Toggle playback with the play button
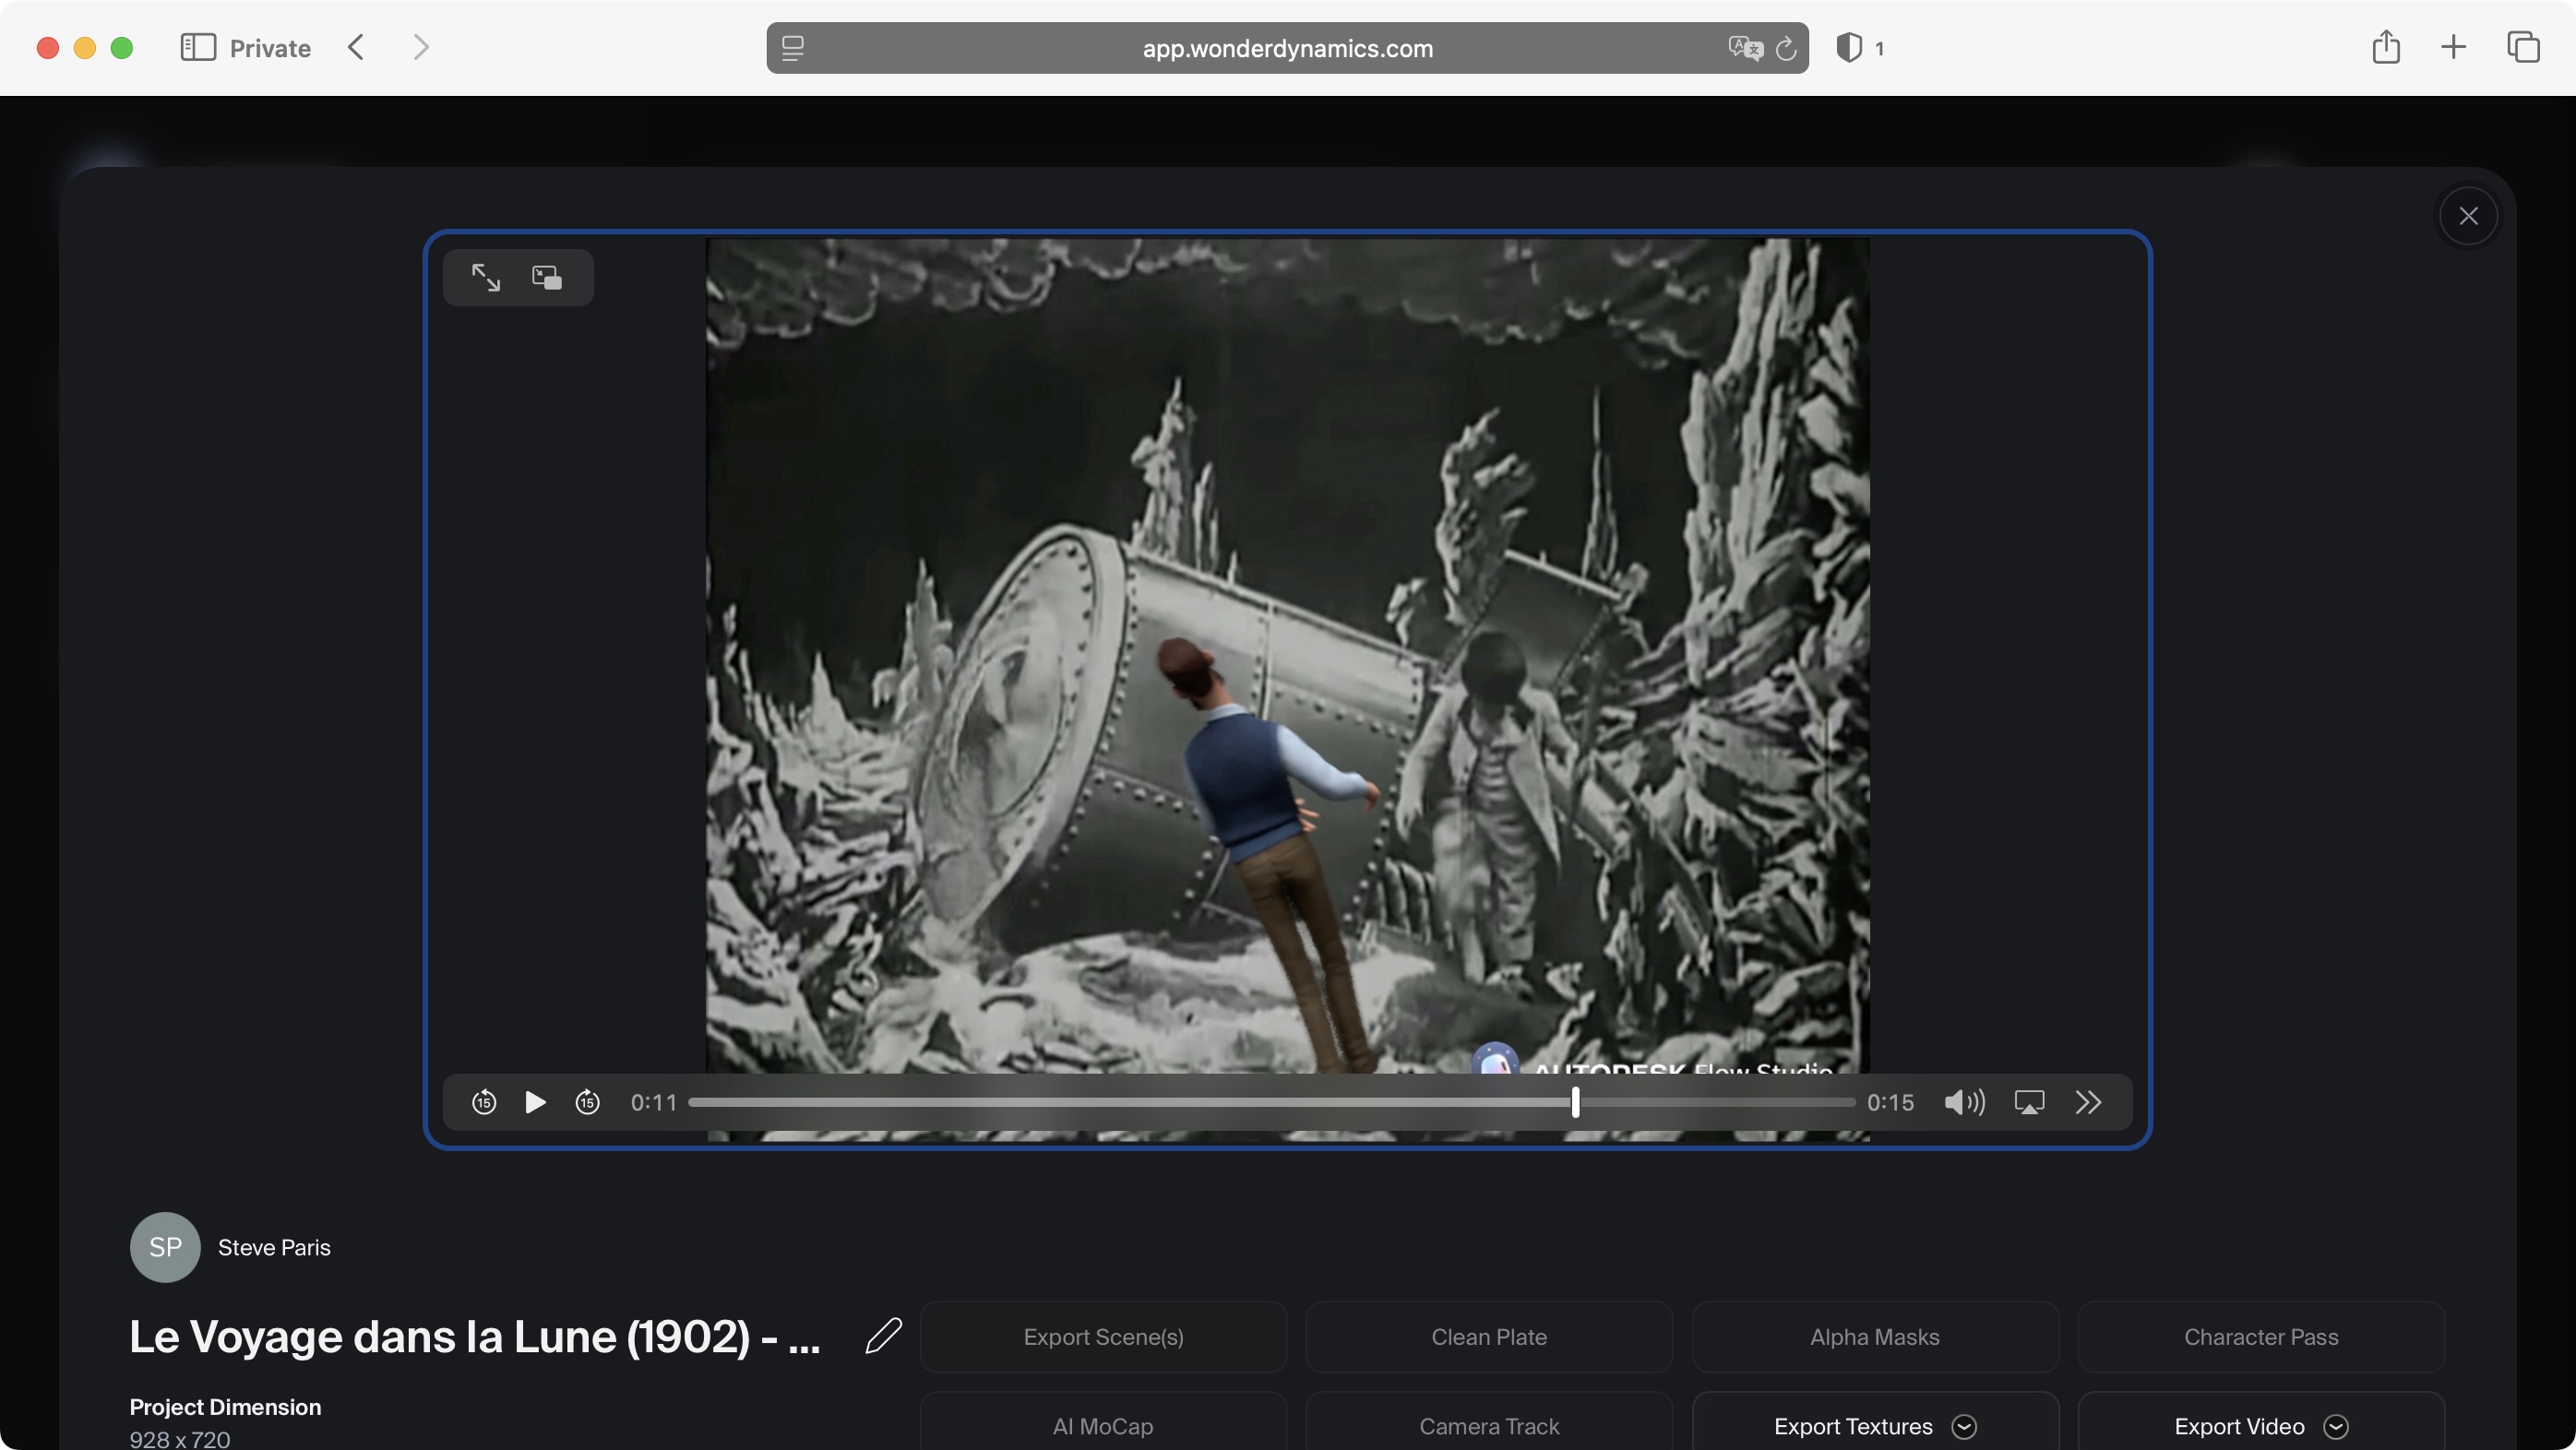 (x=536, y=1102)
